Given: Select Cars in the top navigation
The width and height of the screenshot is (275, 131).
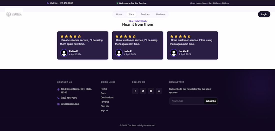Looking at the screenshot, I should (131, 14).
